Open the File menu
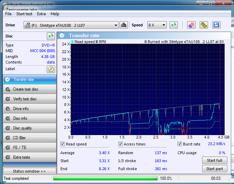This screenshot has width=234, height=184. point(8,14)
